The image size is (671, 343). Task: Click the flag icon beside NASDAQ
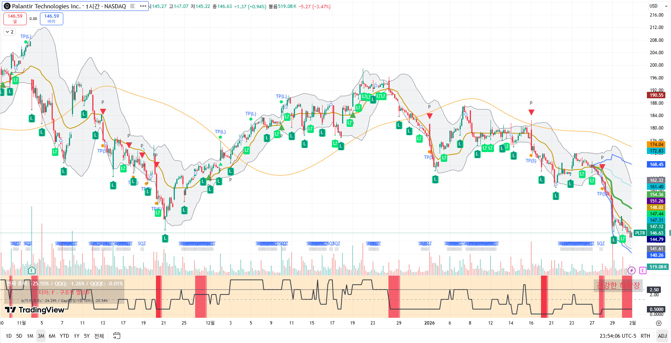(x=133, y=6)
